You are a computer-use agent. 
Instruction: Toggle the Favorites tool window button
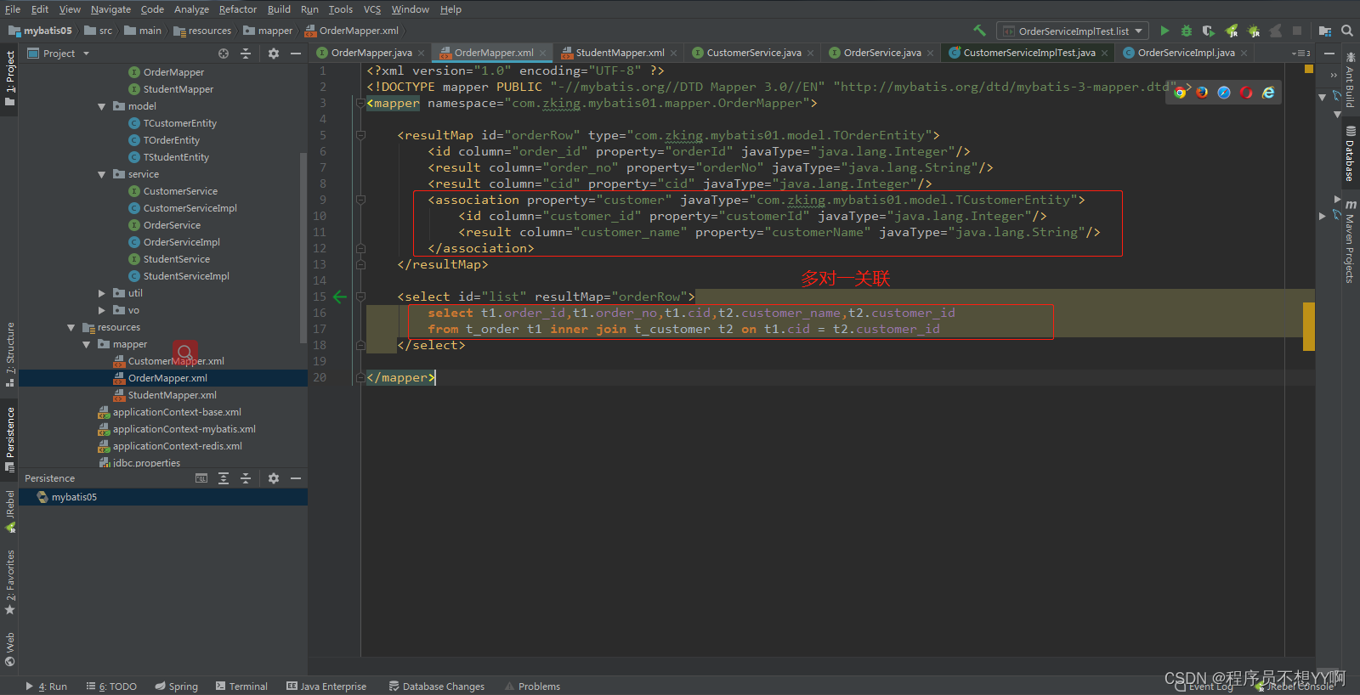10,582
